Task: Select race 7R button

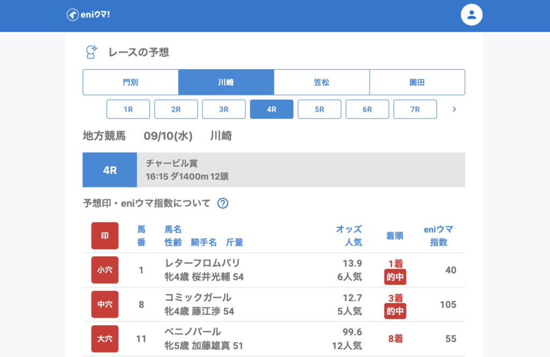Action: 415,109
